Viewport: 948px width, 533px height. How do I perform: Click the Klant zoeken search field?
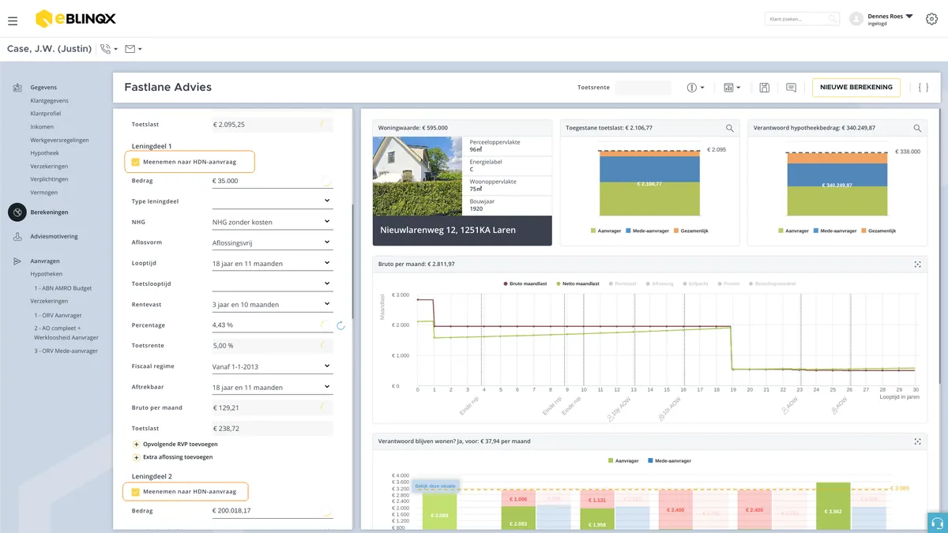[802, 19]
